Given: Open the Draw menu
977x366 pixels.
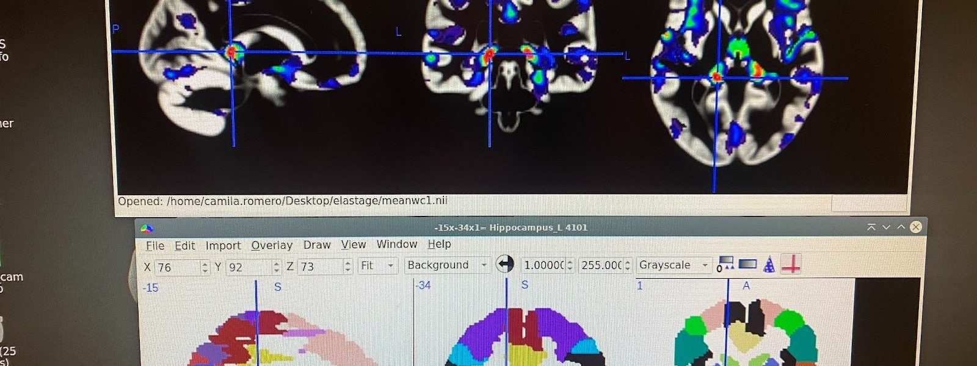Looking at the screenshot, I should 317,245.
